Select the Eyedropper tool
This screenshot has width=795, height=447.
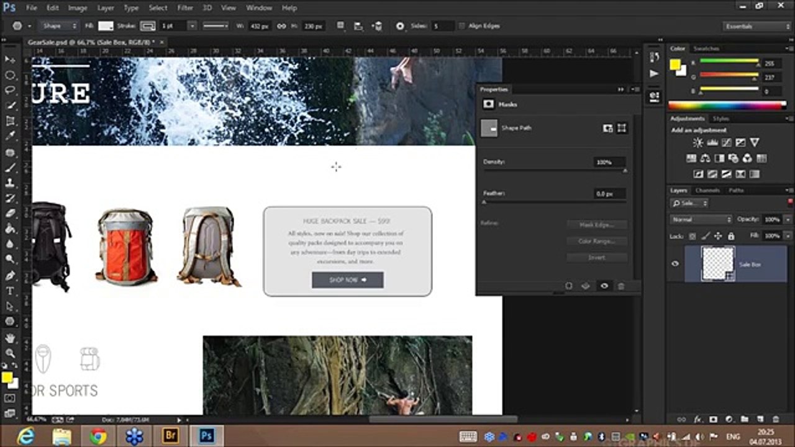tap(10, 137)
